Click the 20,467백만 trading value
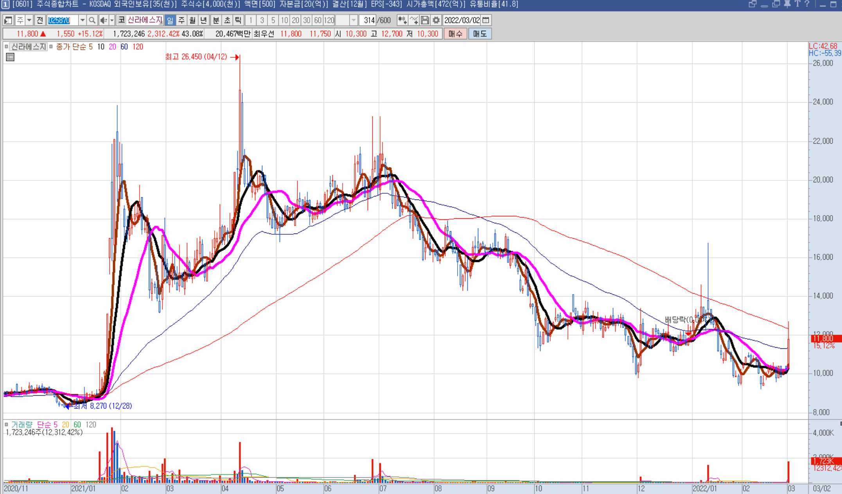Image resolution: width=842 pixels, height=494 pixels. coord(233,34)
